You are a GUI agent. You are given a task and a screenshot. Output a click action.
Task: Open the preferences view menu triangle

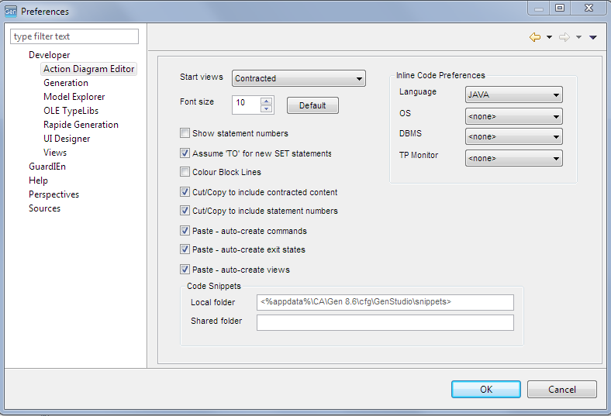(x=593, y=37)
